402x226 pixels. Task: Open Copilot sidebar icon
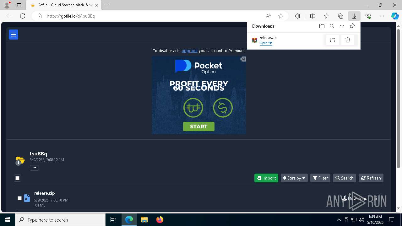(395, 16)
